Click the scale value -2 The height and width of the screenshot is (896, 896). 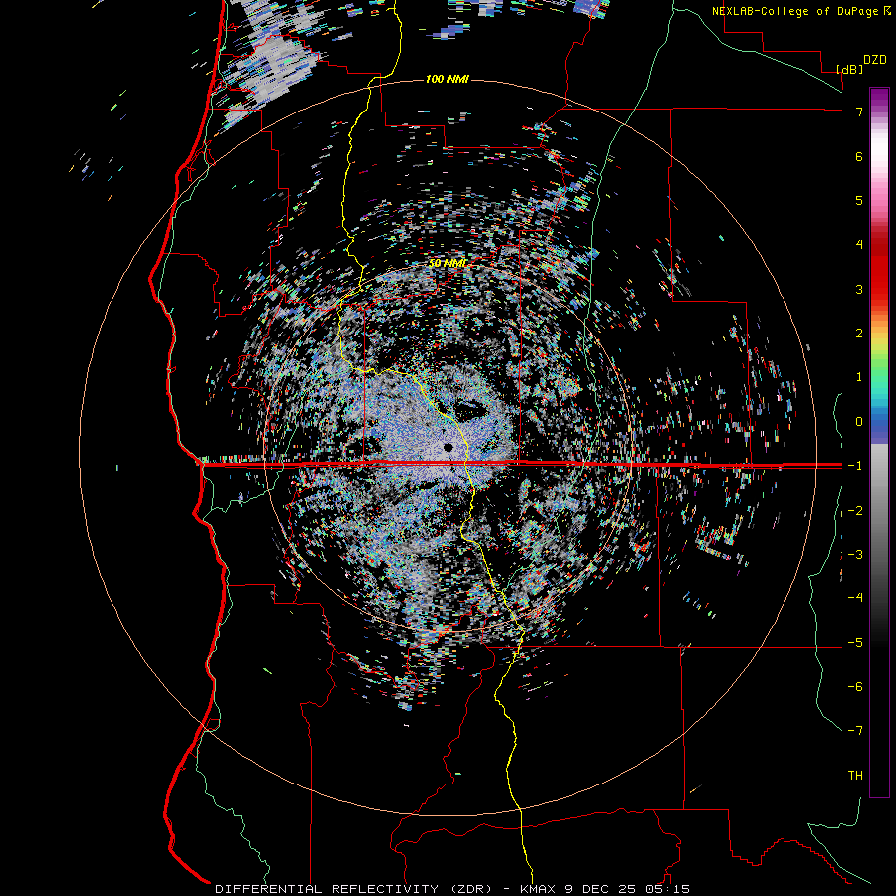[855, 511]
